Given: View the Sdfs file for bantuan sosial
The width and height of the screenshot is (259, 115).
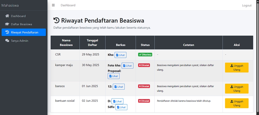Looking at the screenshot, I should [121, 107].
